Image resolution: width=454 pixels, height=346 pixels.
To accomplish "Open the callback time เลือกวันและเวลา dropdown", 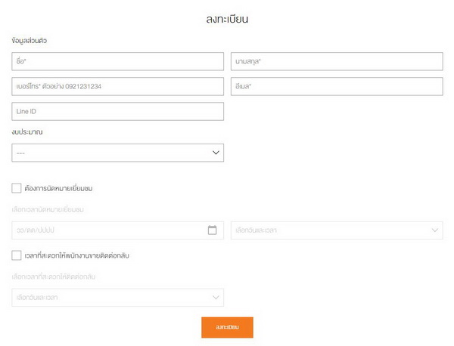I will (x=117, y=298).
